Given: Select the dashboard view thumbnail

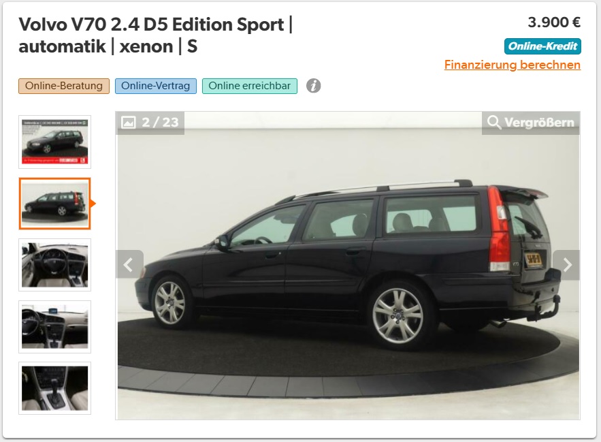Looking at the screenshot, I should 55,326.
